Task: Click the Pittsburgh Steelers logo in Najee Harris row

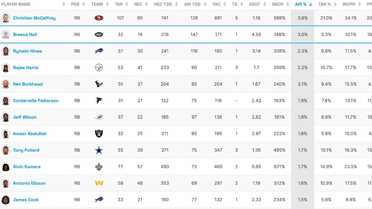Action: pos(99,68)
